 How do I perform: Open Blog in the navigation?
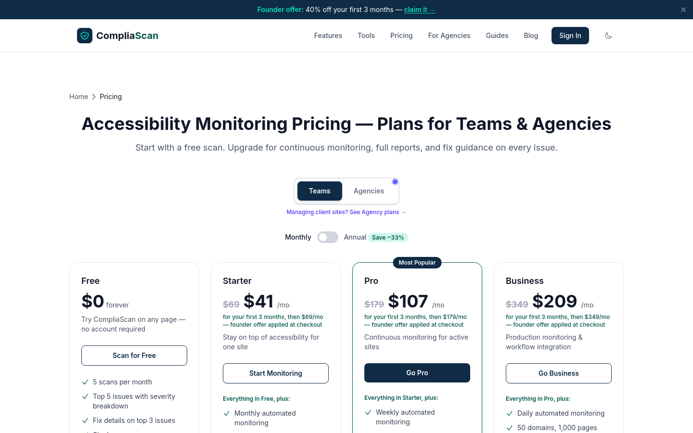(x=531, y=36)
